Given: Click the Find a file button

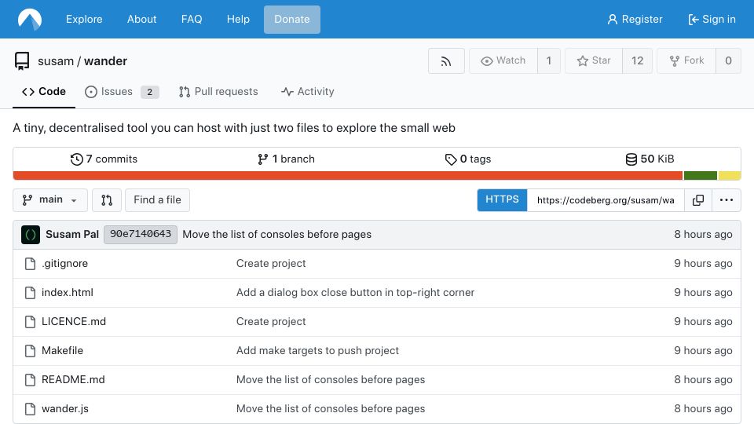Looking at the screenshot, I should pyautogui.click(x=157, y=200).
